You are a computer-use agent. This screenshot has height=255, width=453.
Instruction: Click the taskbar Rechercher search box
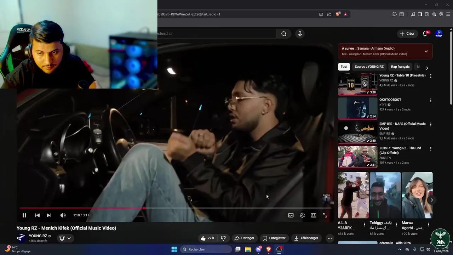pyautogui.click(x=206, y=249)
